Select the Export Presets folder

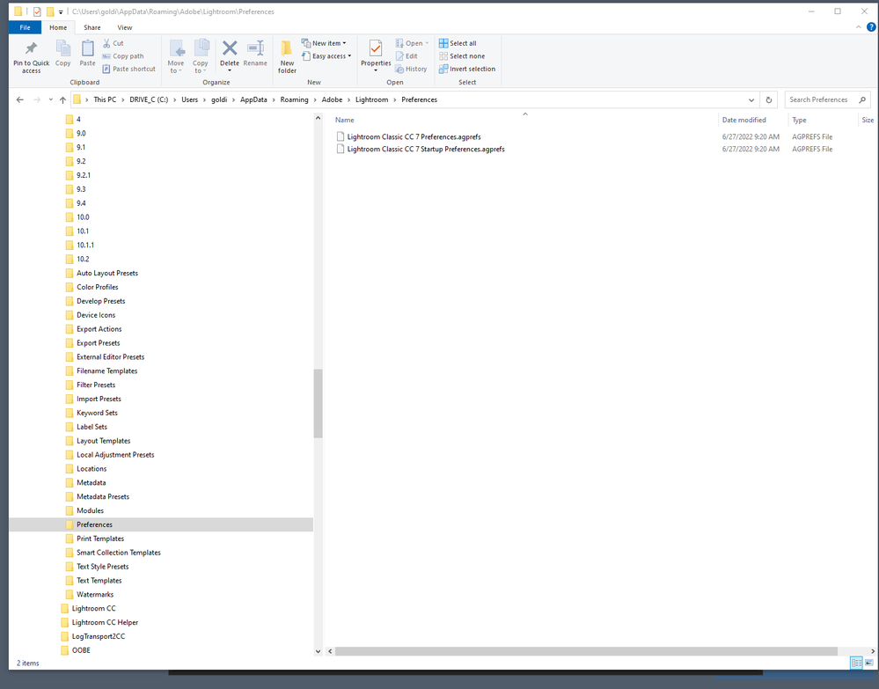click(x=98, y=343)
